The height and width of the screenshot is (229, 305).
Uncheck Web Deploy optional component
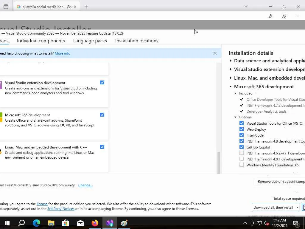[x=241, y=129]
